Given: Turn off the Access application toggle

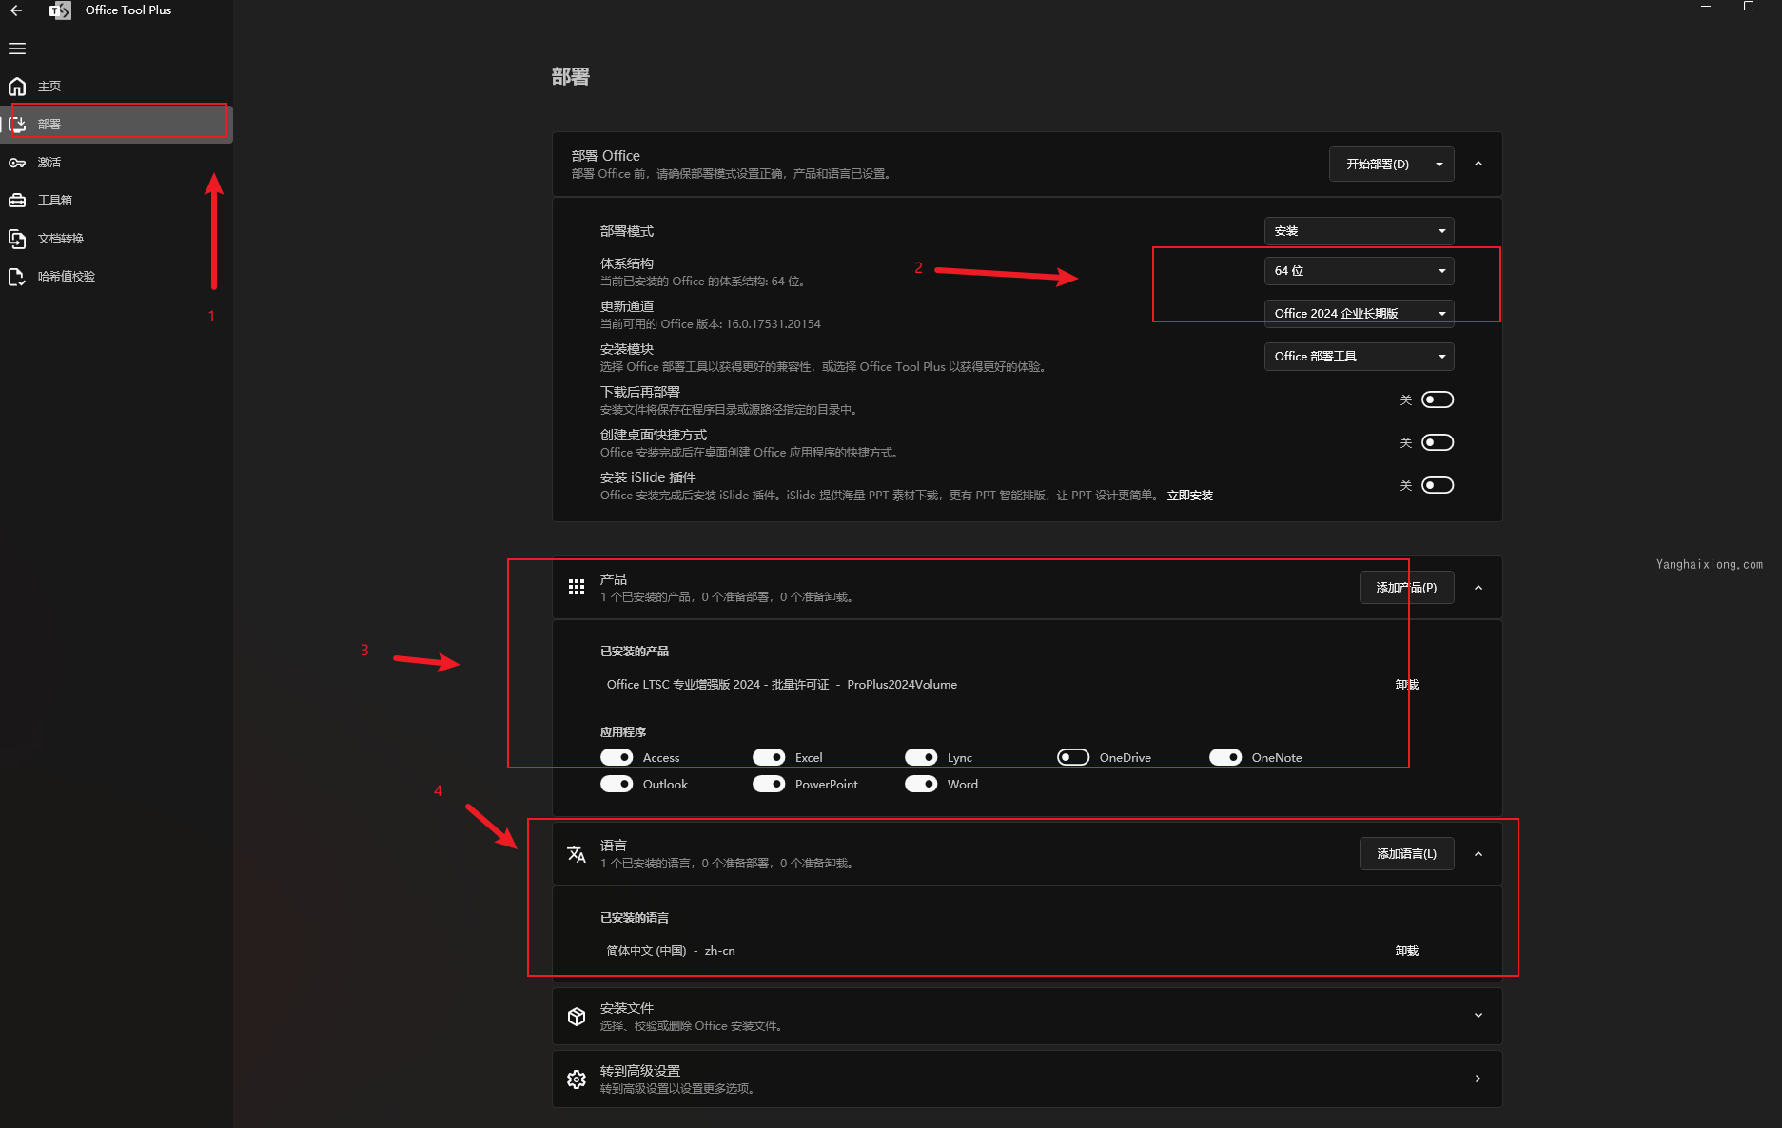Looking at the screenshot, I should tap(617, 757).
